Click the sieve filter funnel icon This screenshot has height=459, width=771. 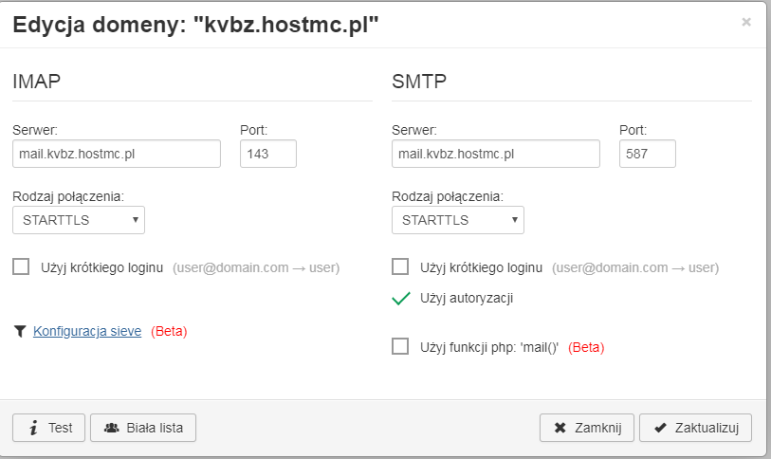click(20, 332)
